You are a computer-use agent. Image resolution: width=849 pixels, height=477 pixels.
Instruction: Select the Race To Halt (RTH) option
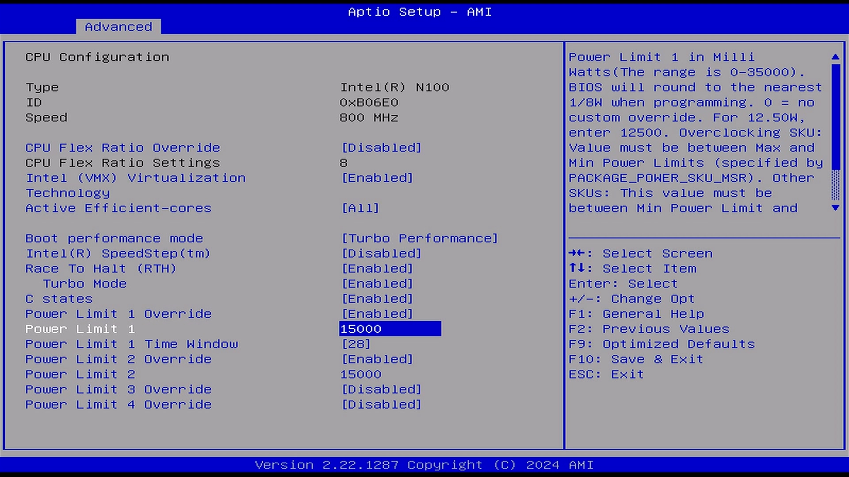(101, 269)
